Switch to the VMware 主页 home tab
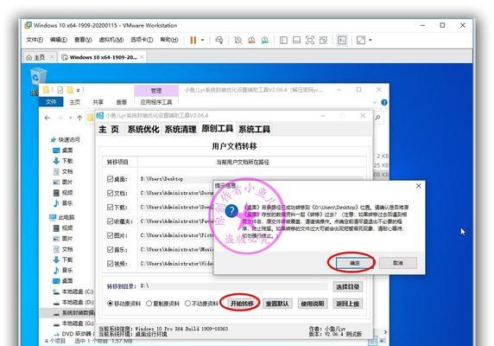Image resolution: width=494 pixels, height=346 pixels. tap(40, 57)
